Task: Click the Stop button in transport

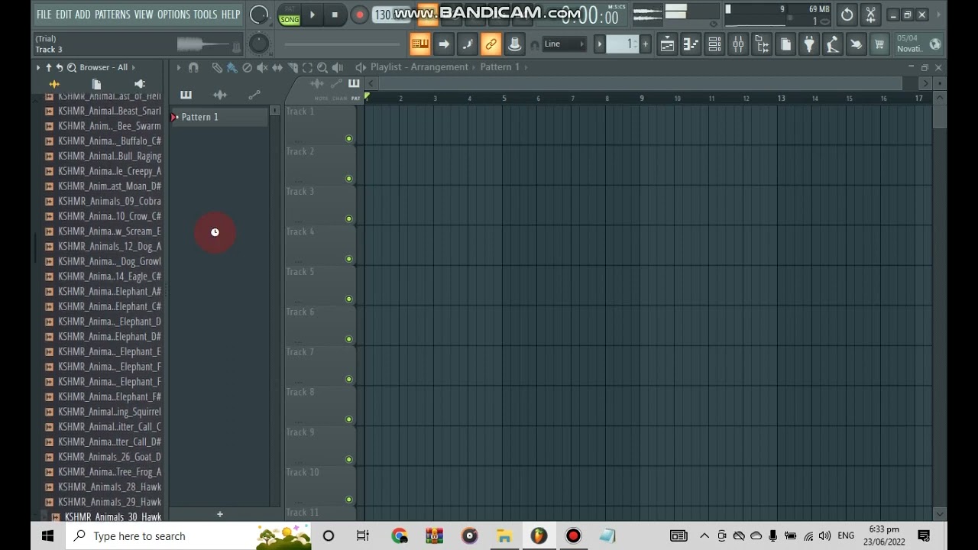Action: (335, 15)
